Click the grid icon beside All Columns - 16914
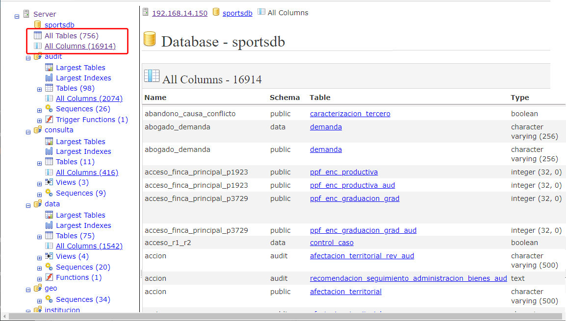 [x=152, y=76]
